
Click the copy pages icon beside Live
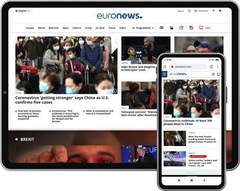click(x=191, y=27)
